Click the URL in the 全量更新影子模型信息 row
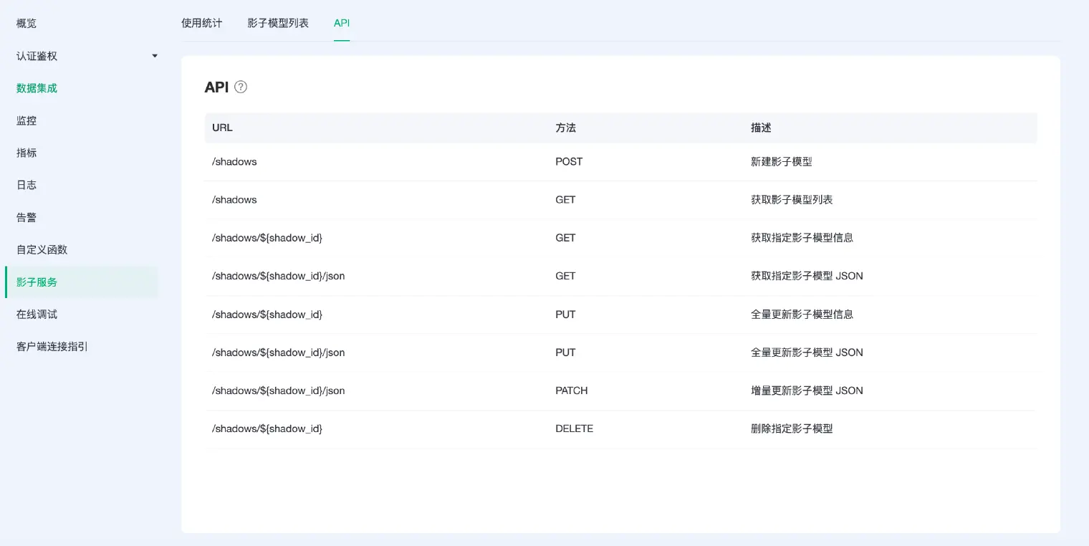The width and height of the screenshot is (1089, 546). tap(267, 315)
